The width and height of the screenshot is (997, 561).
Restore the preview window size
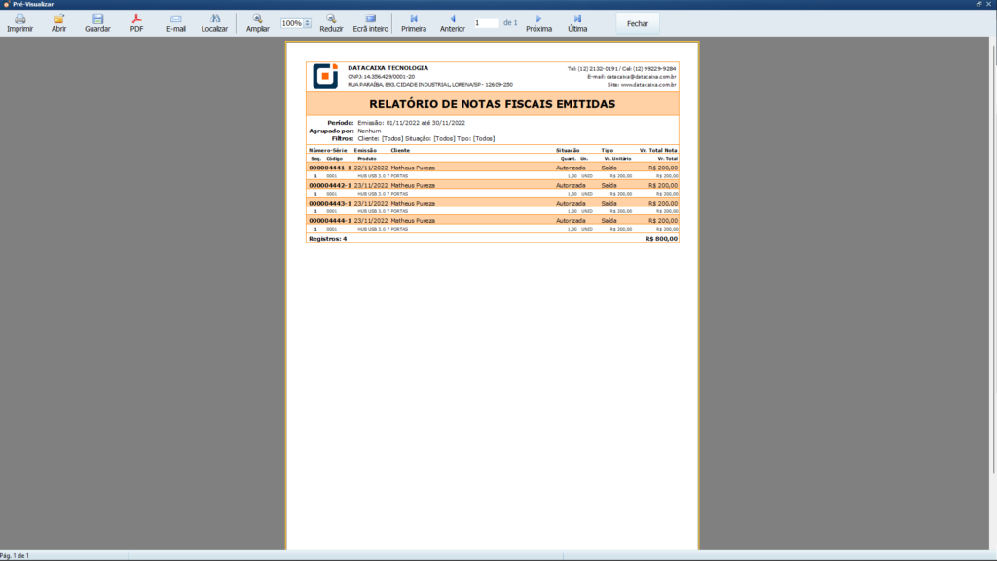point(979,4)
